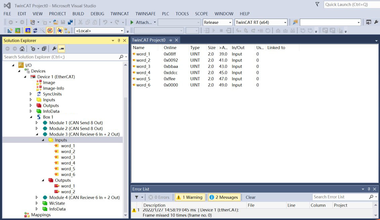The height and width of the screenshot is (220, 380).
Task: Select word_3 row in the variable table
Action: click(143, 67)
